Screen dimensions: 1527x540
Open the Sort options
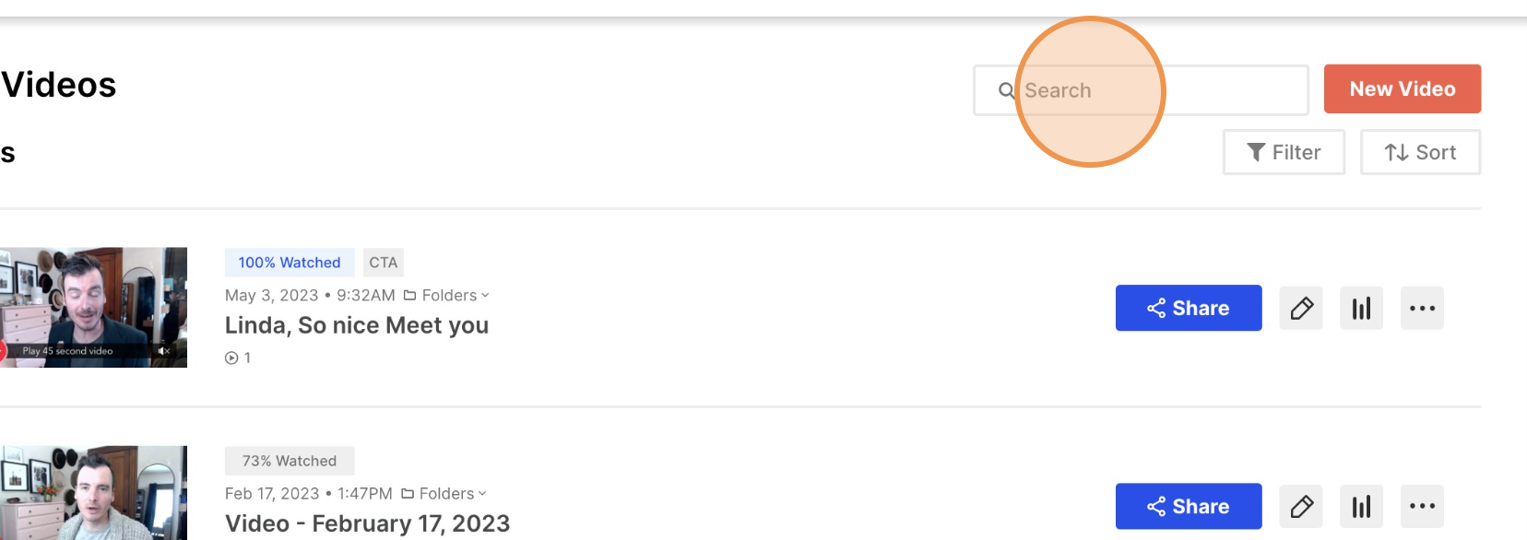[x=1420, y=152]
